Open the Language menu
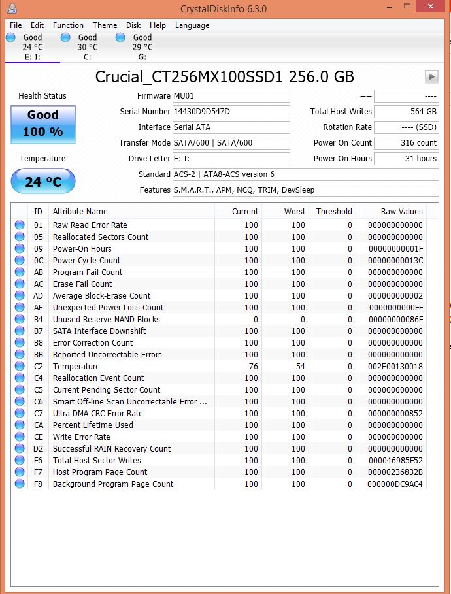The width and height of the screenshot is (451, 594). [192, 25]
